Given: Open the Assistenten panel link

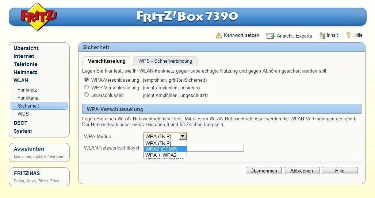Looking at the screenshot, I should coord(29,149).
